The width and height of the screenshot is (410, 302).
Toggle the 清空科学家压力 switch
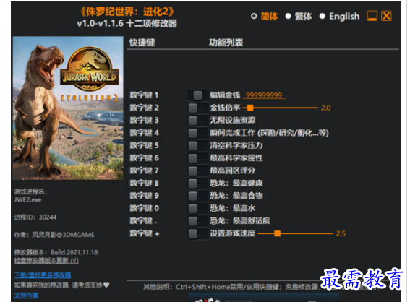pos(197,145)
